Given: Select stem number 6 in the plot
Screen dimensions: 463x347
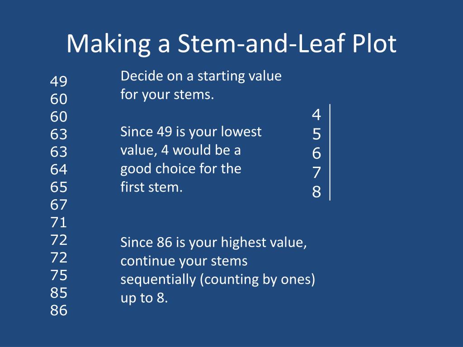Looking at the screenshot, I should tap(317, 153).
